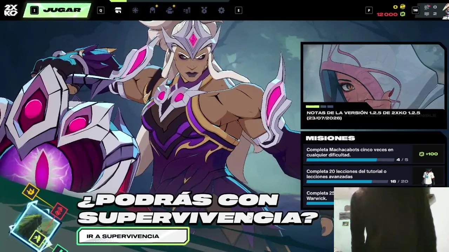
Task: Read the 'NOTAS DE LA VERSIÓN 1.2.5' headline
Action: [x=363, y=115]
